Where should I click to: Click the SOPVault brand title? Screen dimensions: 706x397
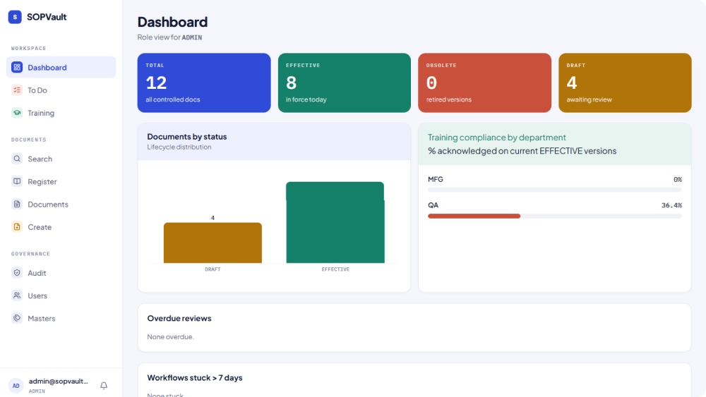(x=47, y=17)
